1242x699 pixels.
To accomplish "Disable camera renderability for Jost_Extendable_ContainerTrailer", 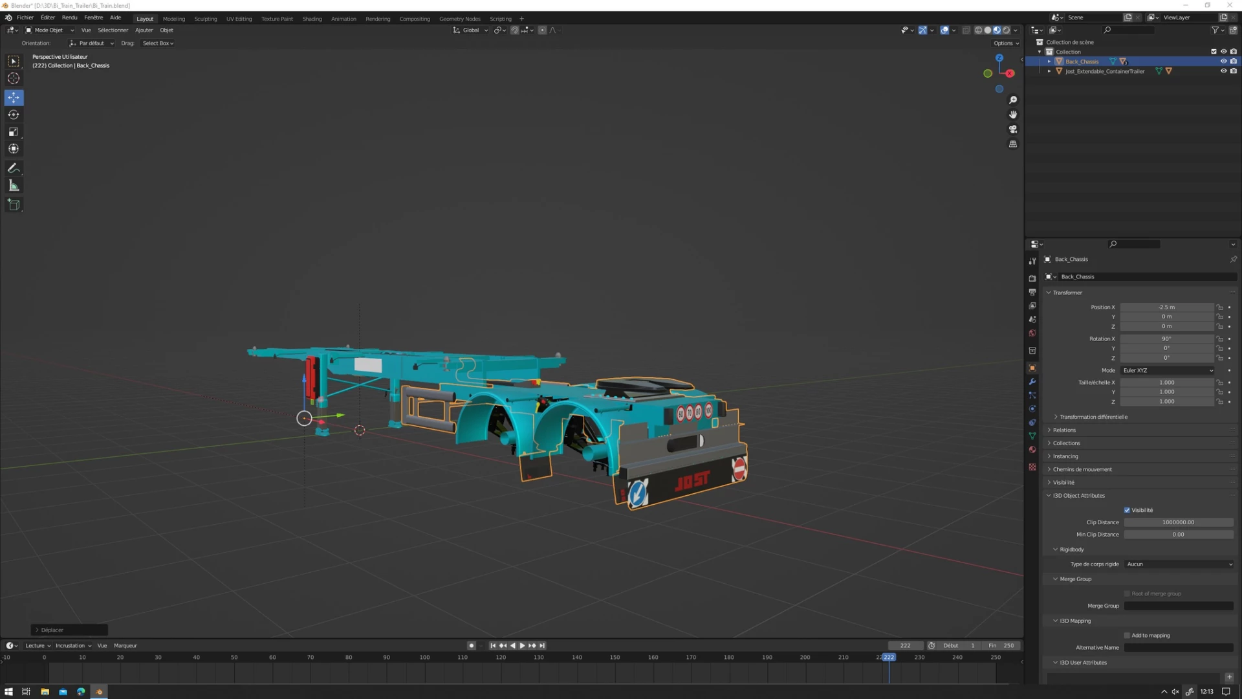I will coord(1234,71).
